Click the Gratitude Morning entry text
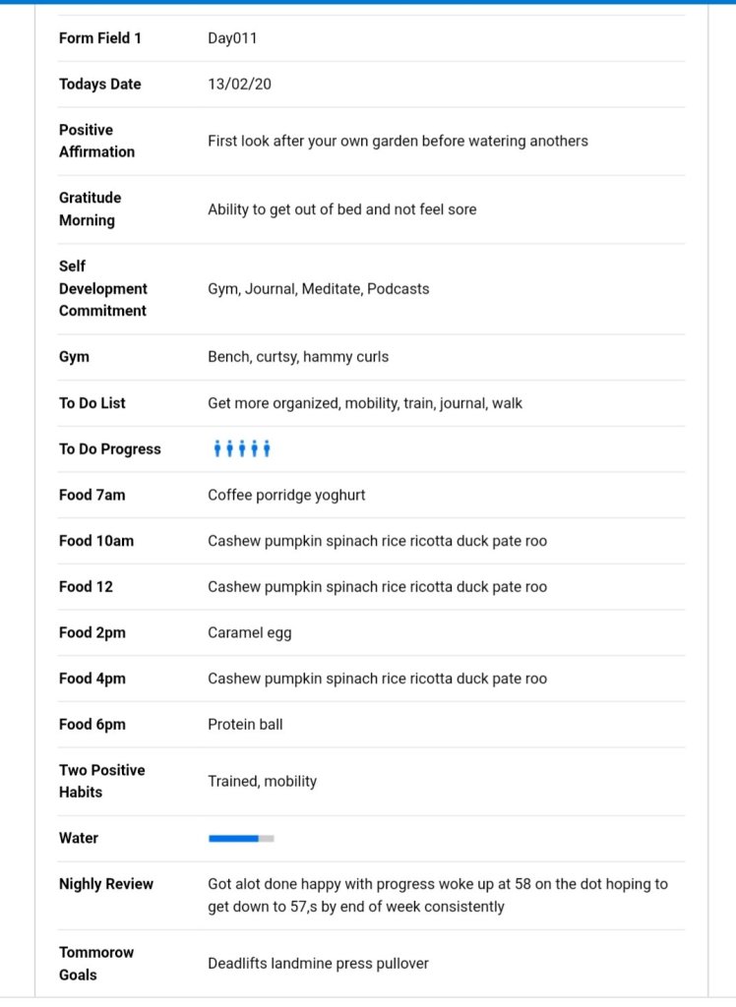 (x=341, y=209)
